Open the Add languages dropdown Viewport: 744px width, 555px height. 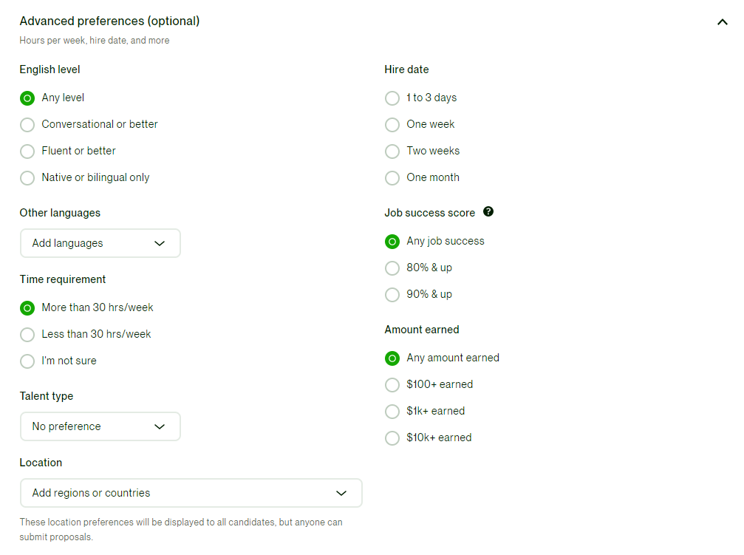(100, 242)
